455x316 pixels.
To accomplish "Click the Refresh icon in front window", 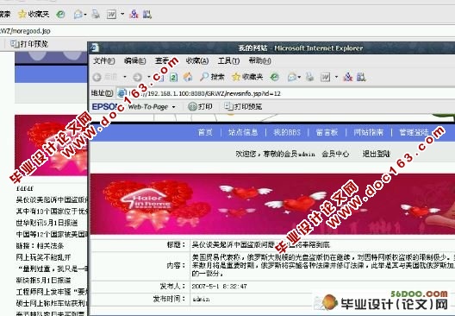I will [173, 77].
